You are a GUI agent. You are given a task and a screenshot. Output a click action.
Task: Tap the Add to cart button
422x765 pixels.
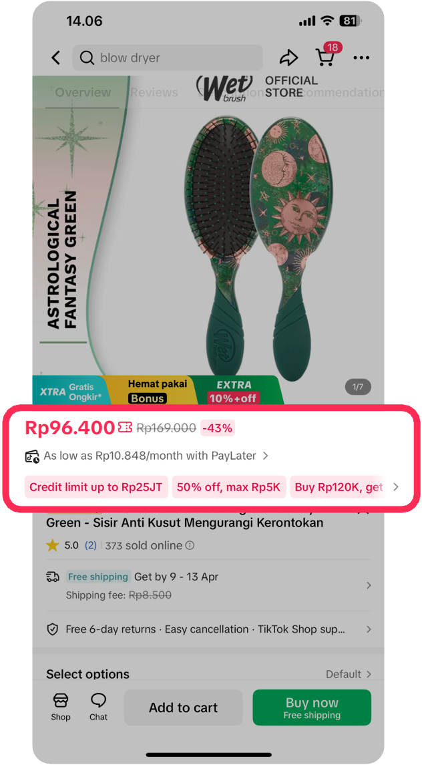183,708
